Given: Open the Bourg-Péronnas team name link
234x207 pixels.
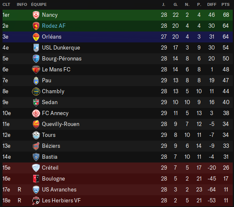Looking at the screenshot, I should coord(62,59).
